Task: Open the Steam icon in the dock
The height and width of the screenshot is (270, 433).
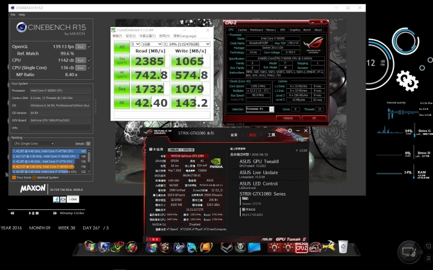Action: click(227, 247)
